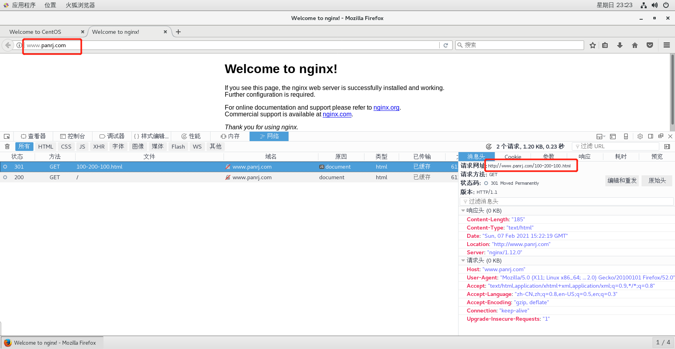Open the downloads arrow icon
The width and height of the screenshot is (675, 349).
620,45
